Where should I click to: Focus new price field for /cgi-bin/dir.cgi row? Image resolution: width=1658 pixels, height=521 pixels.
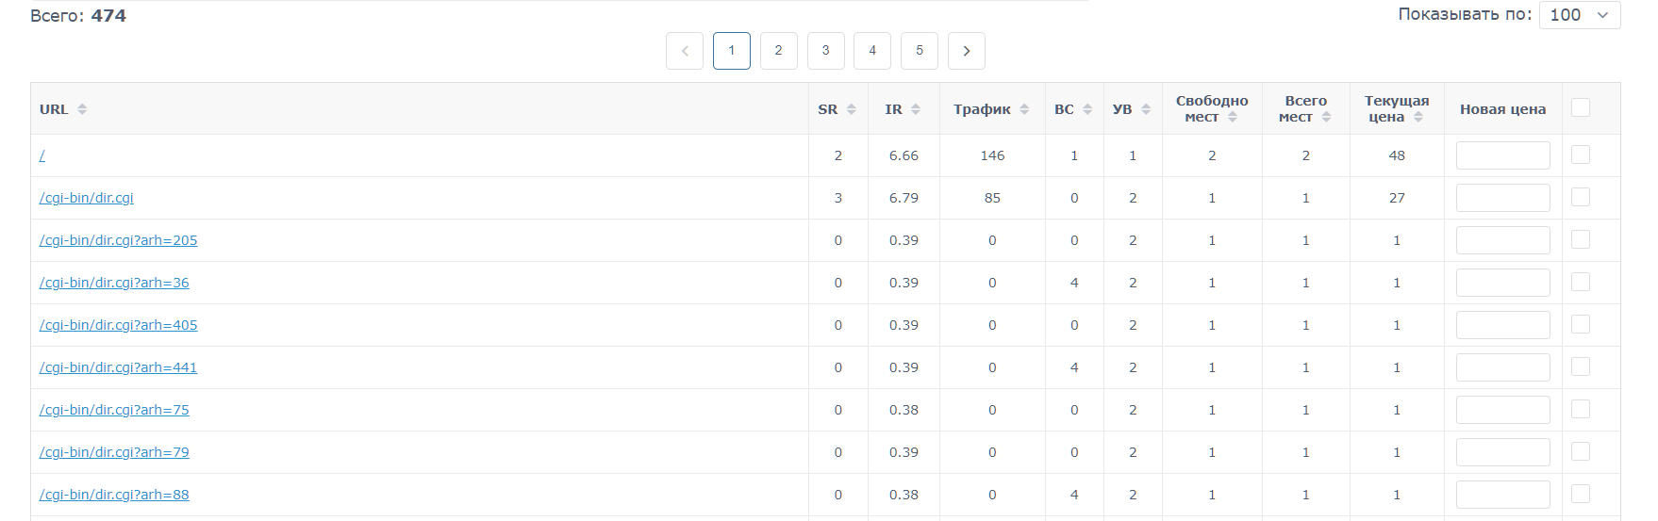1503,198
